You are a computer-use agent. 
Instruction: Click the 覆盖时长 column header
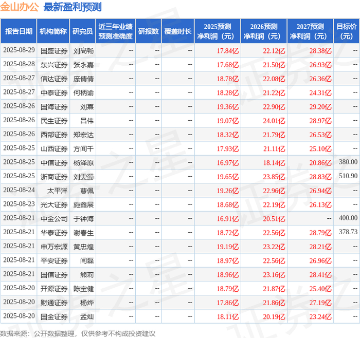coord(178,31)
